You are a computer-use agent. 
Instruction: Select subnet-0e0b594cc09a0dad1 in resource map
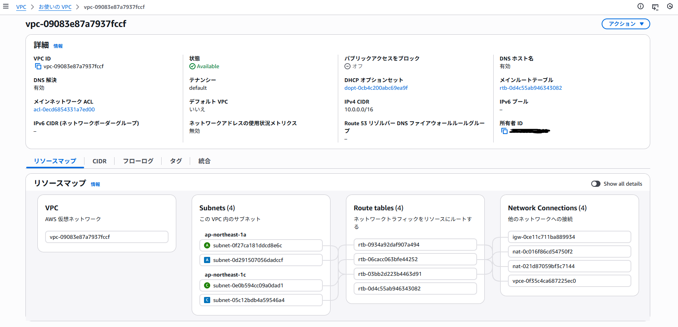click(x=261, y=285)
